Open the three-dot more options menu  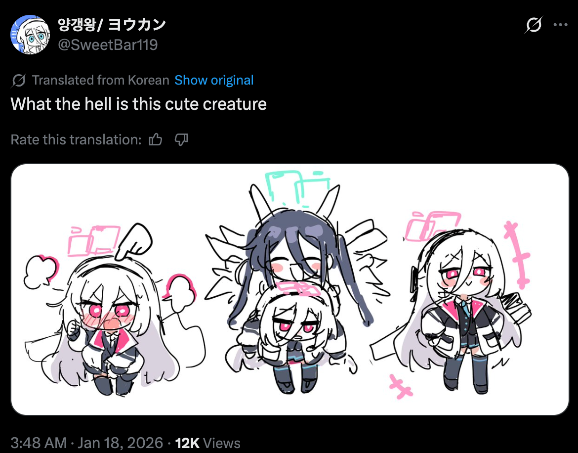click(560, 25)
